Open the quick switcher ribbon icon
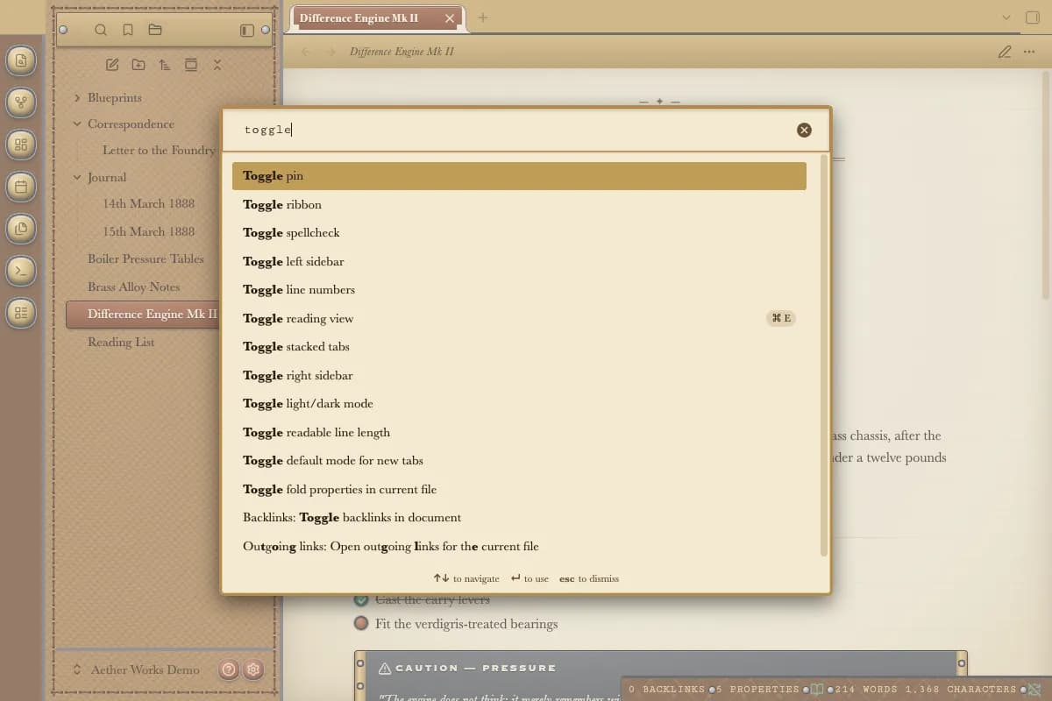Image resolution: width=1052 pixels, height=701 pixels. coord(22,60)
